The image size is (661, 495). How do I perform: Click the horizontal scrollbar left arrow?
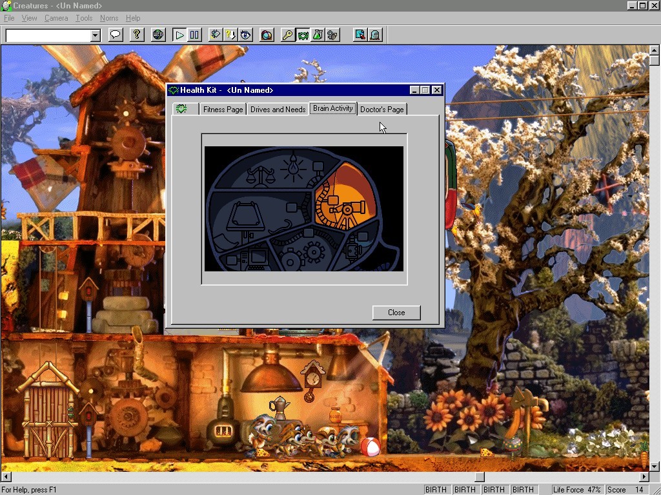point(6,477)
